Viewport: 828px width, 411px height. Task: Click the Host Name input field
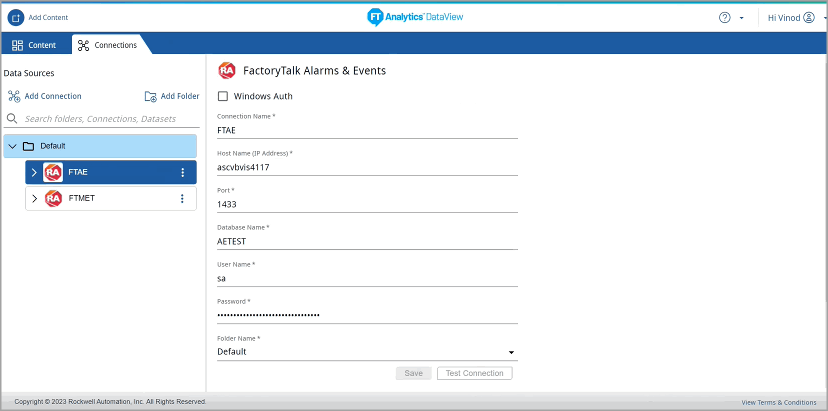(367, 167)
